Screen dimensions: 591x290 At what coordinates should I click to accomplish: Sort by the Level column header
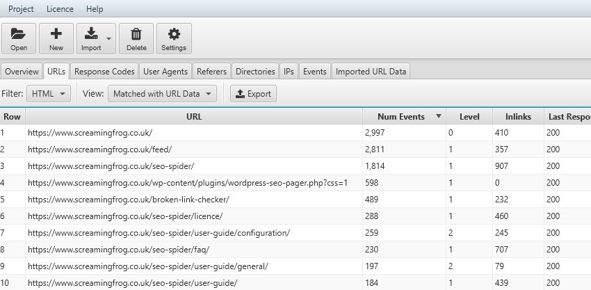point(469,117)
